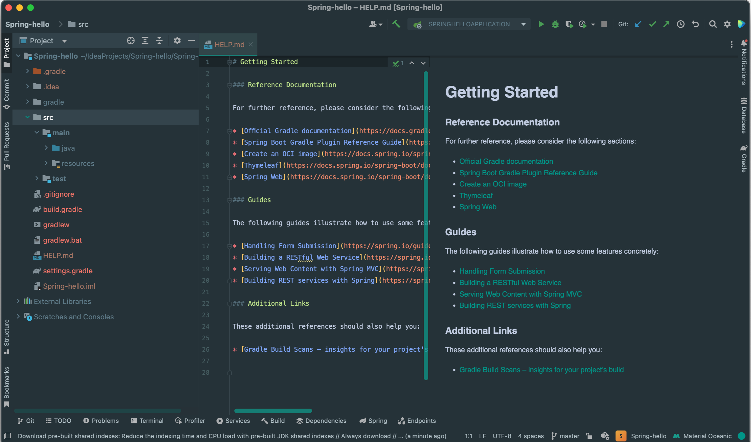Switch to the HELP.md editor tab
Viewport: 751px width, 442px height.
click(x=229, y=45)
